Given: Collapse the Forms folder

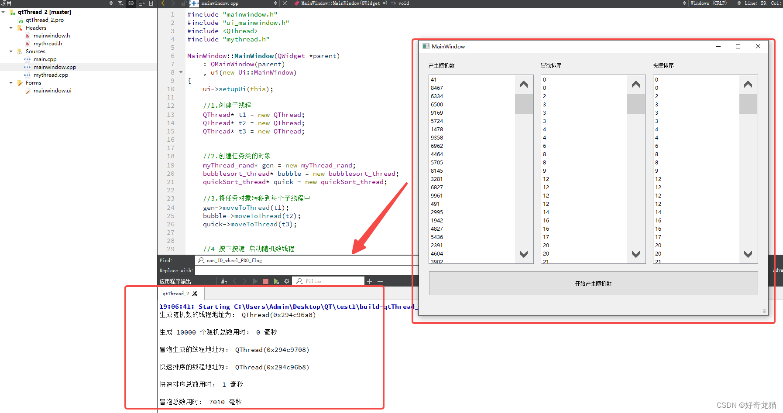Looking at the screenshot, I should (x=11, y=83).
